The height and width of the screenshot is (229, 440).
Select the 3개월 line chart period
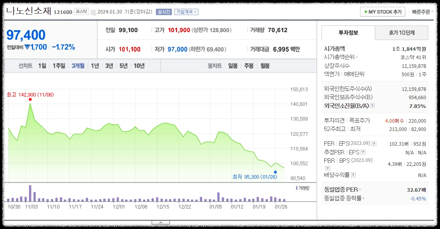[78, 66]
